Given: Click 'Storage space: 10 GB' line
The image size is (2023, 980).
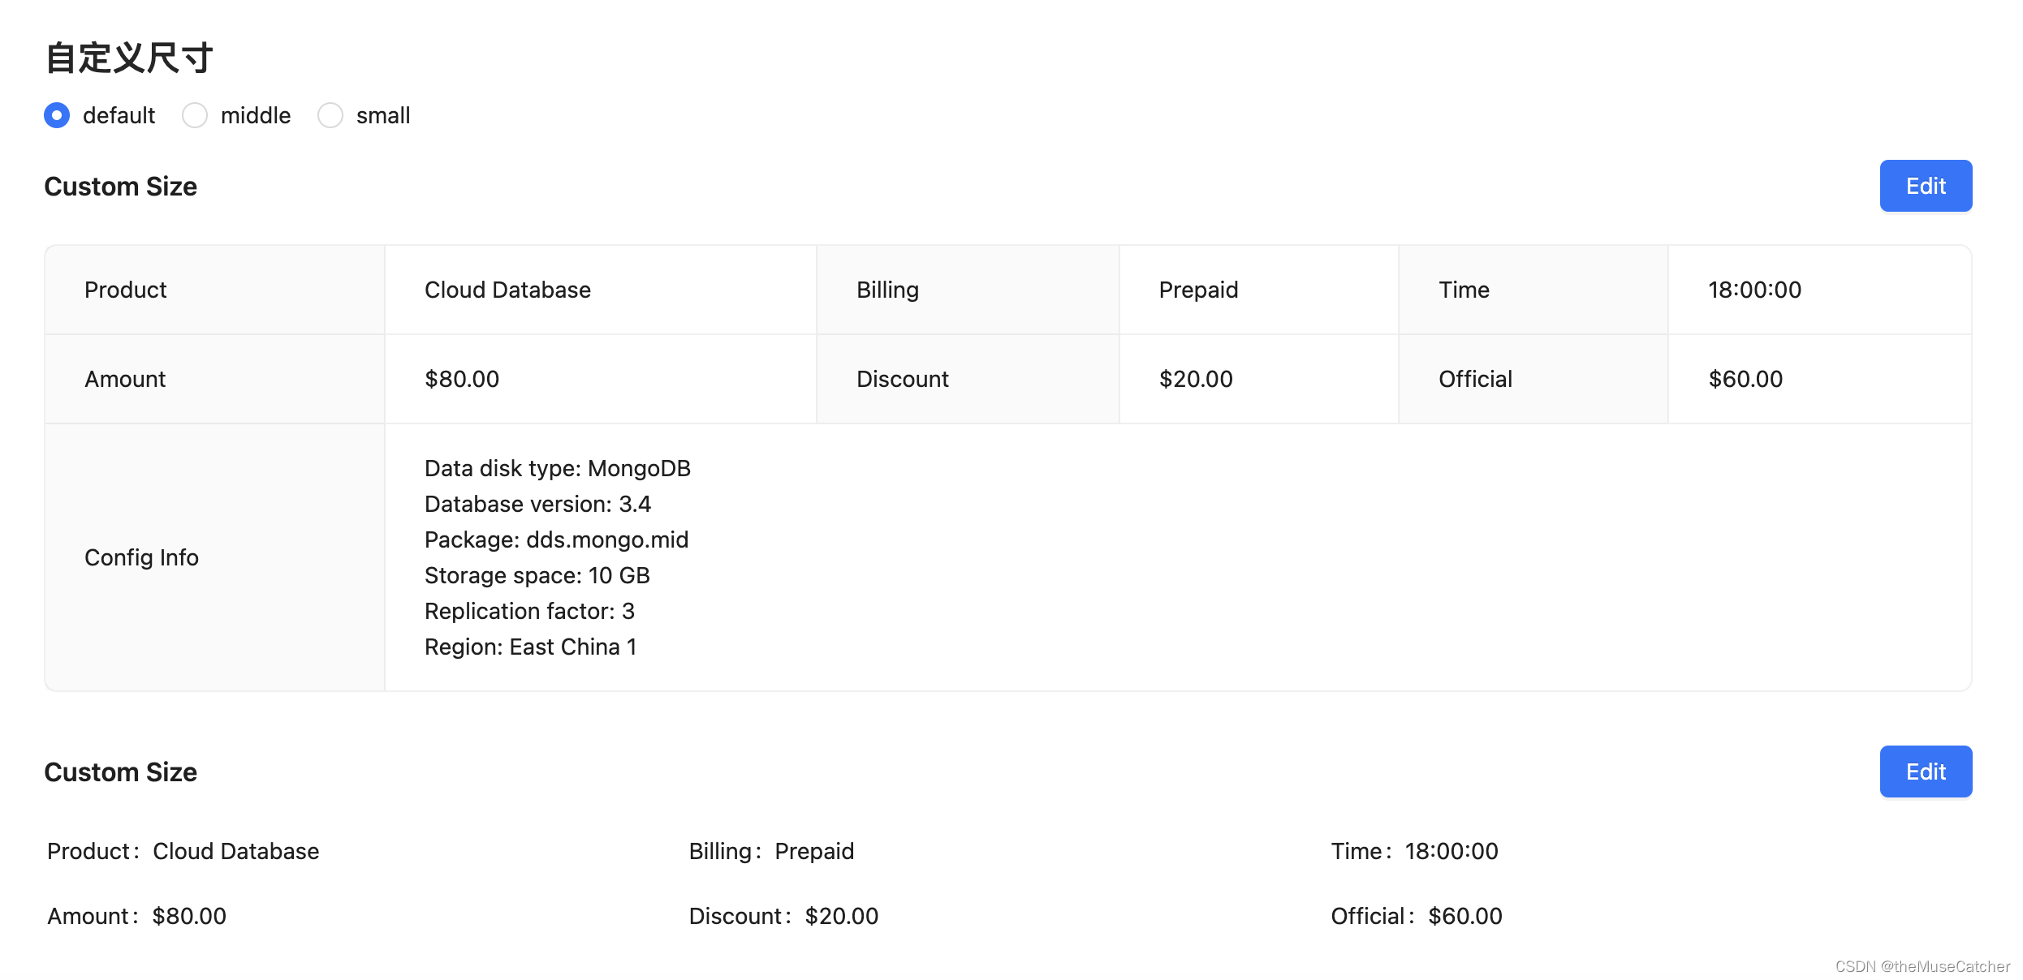Looking at the screenshot, I should point(537,575).
